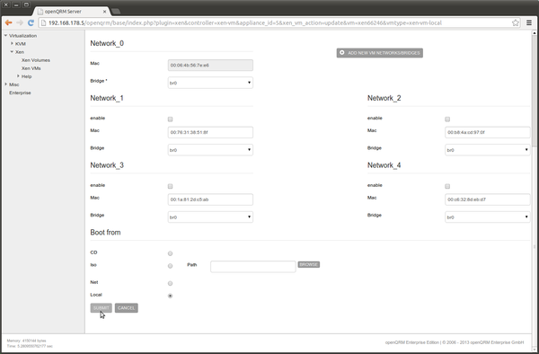This screenshot has width=539, height=354.
Task: Select CD as boot source
Action: pos(170,253)
